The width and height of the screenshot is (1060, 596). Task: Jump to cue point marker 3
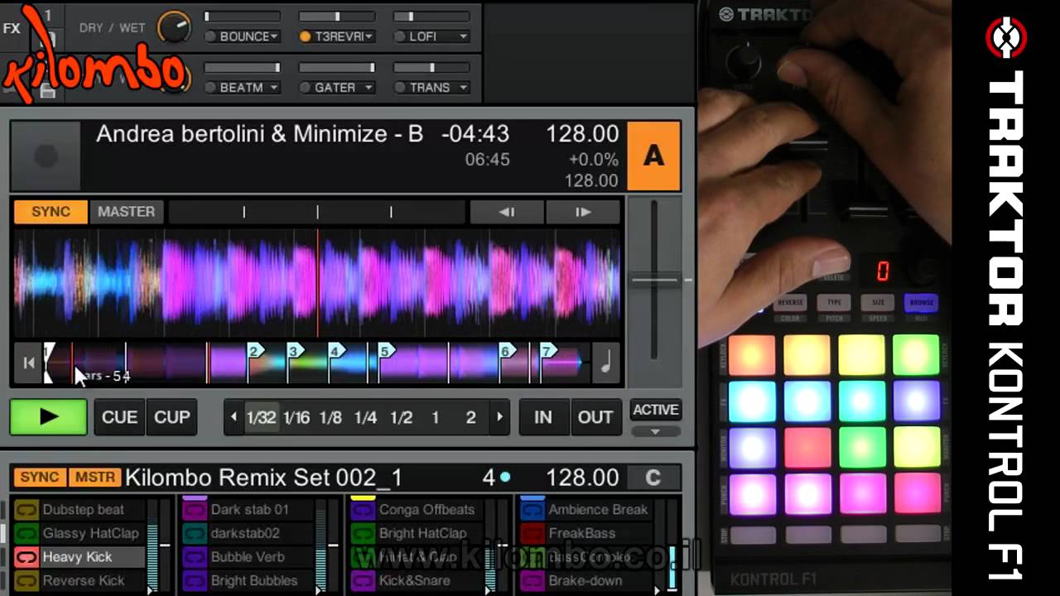pos(294,351)
